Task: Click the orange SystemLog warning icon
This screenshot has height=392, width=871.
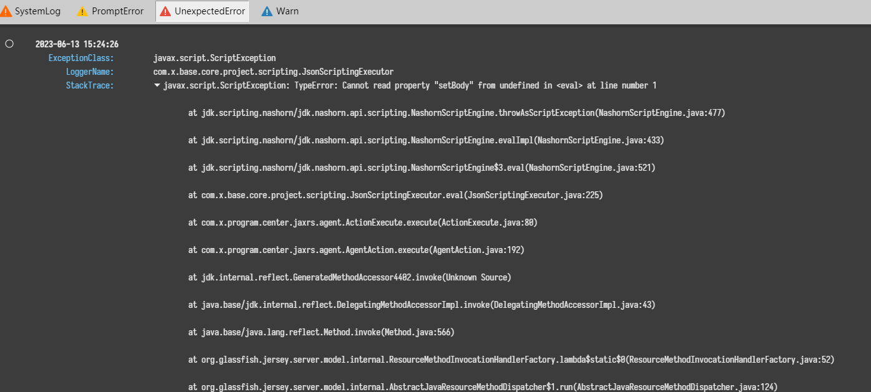Action: point(6,11)
